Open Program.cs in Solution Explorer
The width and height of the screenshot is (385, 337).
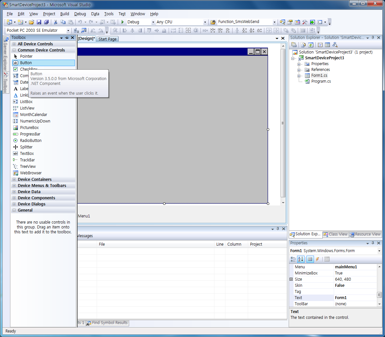[x=321, y=81]
